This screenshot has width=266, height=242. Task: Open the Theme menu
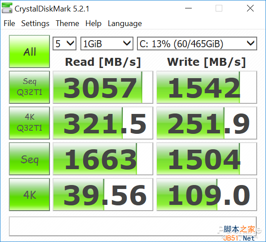coord(67,23)
